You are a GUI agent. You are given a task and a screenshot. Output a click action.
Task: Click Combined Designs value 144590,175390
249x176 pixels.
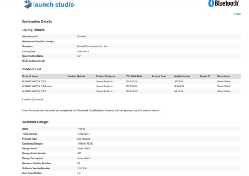(86, 143)
